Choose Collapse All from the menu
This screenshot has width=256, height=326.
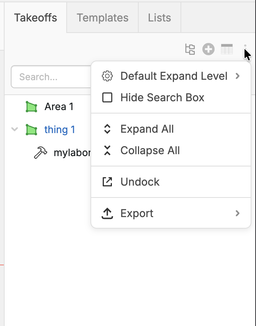click(150, 150)
